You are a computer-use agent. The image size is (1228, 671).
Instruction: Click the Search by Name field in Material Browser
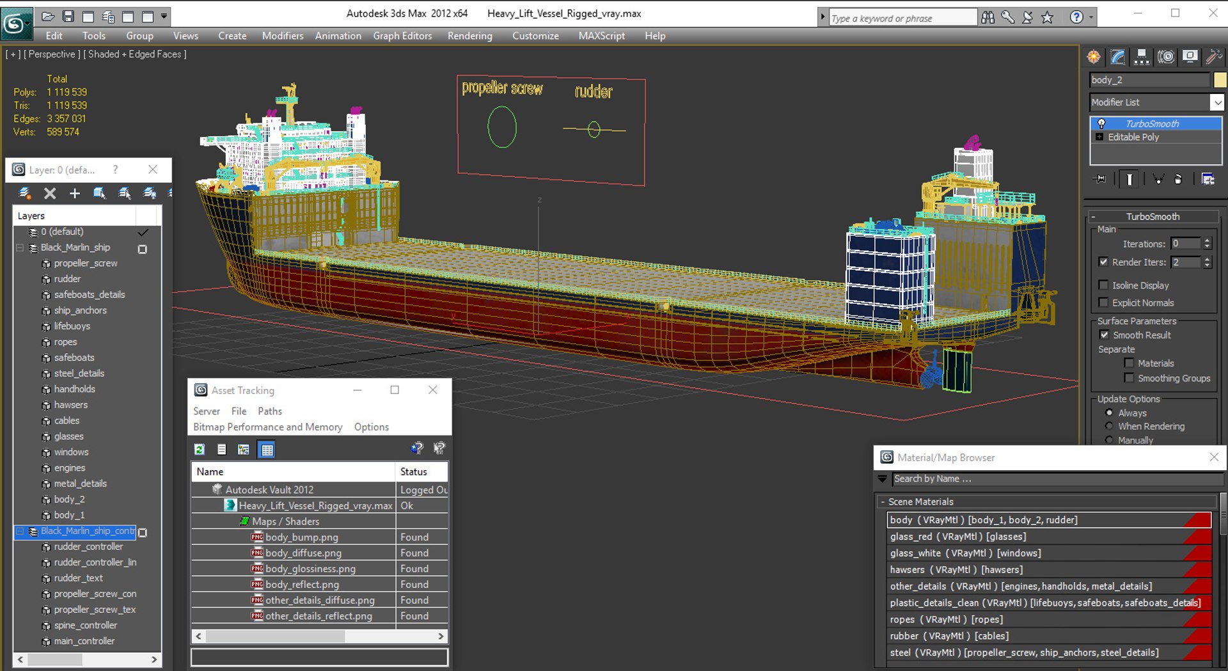click(1057, 478)
